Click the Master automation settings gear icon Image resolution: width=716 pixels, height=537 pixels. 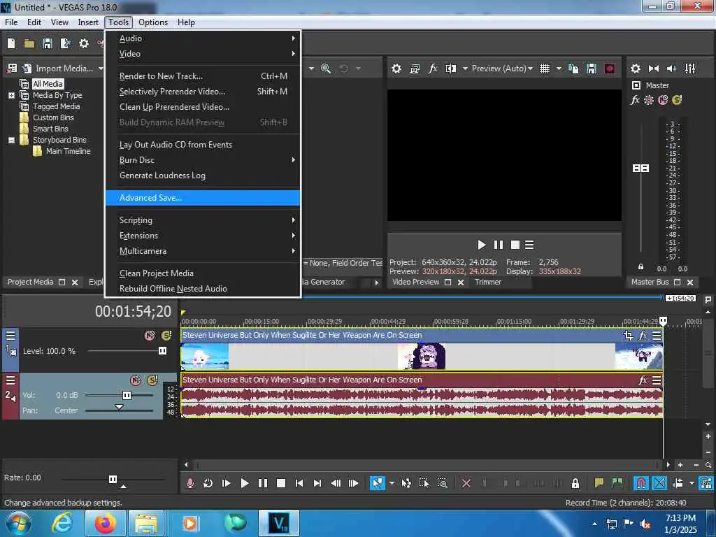click(x=649, y=99)
